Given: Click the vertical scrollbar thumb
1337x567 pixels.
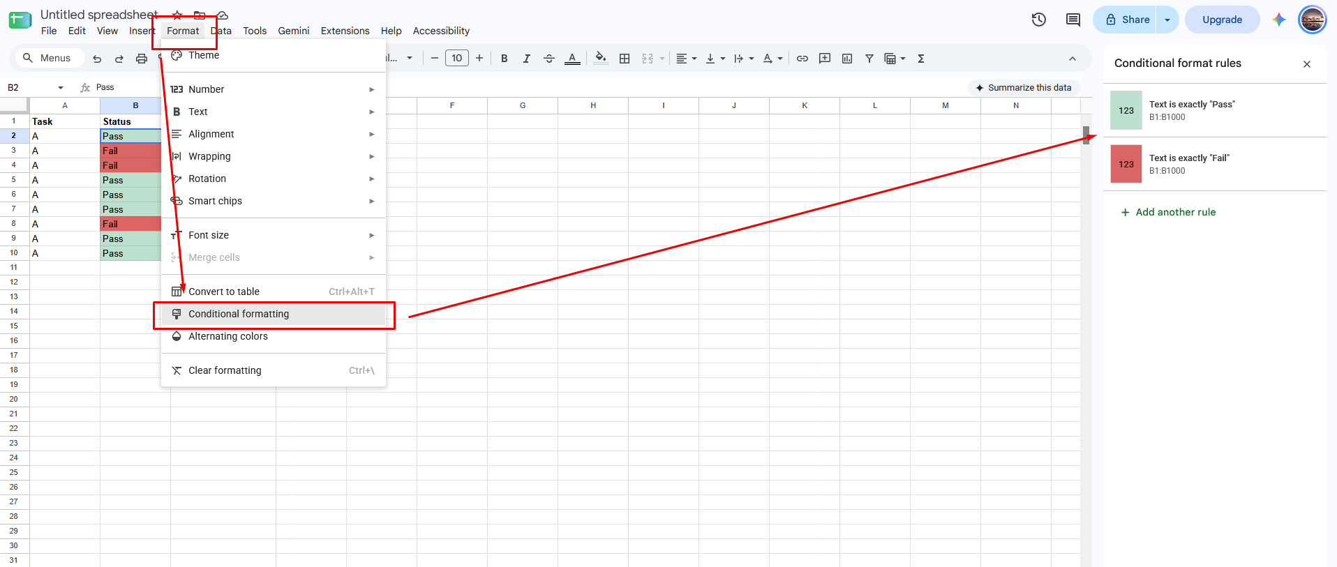Looking at the screenshot, I should pos(1086,135).
